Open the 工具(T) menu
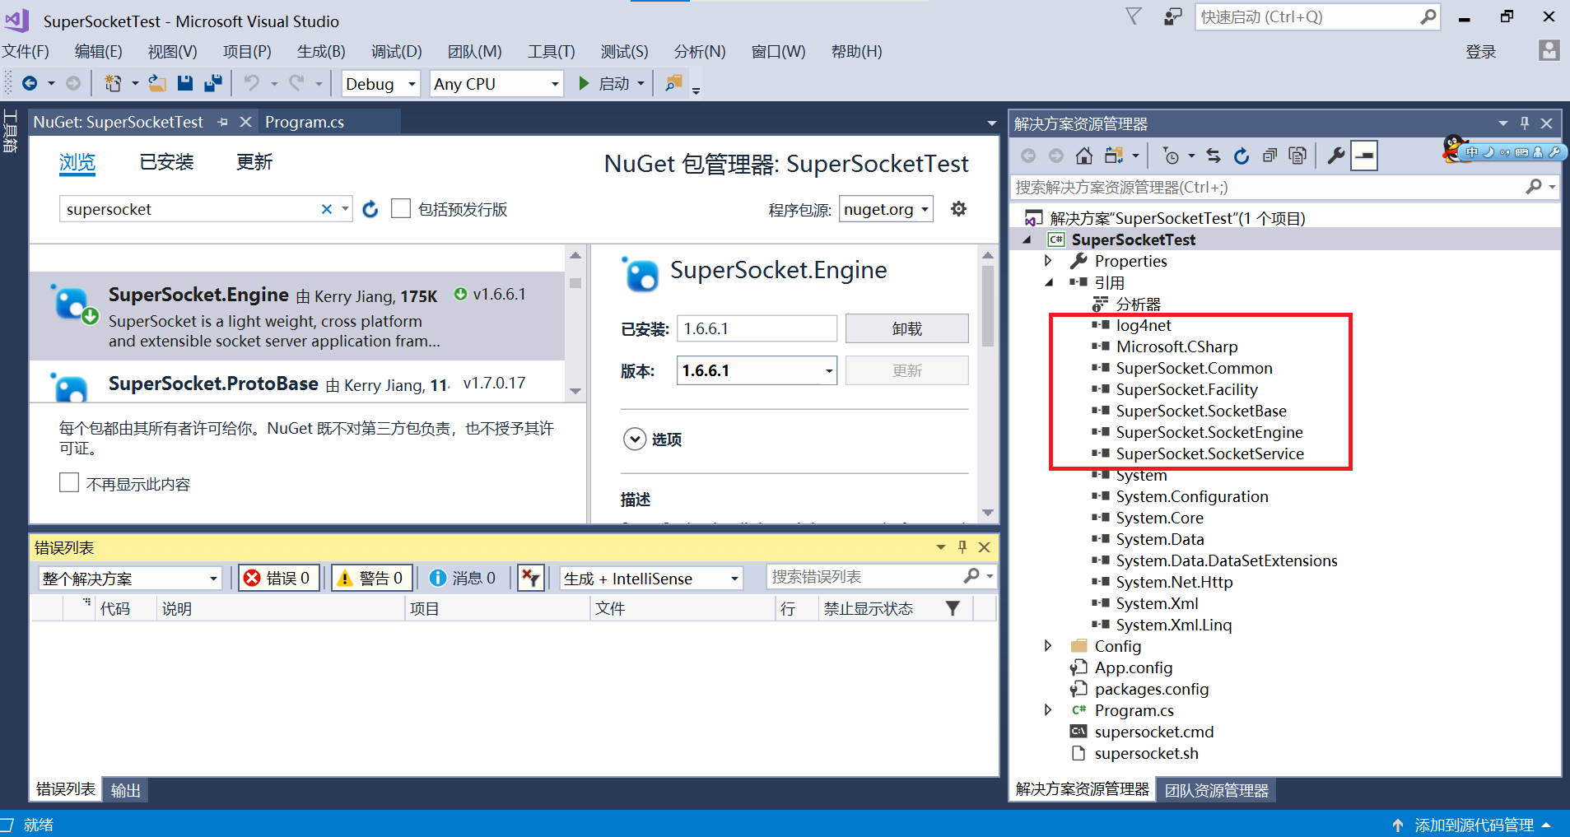Image resolution: width=1570 pixels, height=837 pixels. coord(550,51)
